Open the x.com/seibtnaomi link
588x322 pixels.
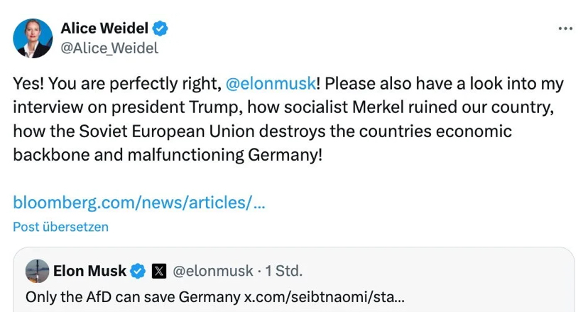pos(325,296)
